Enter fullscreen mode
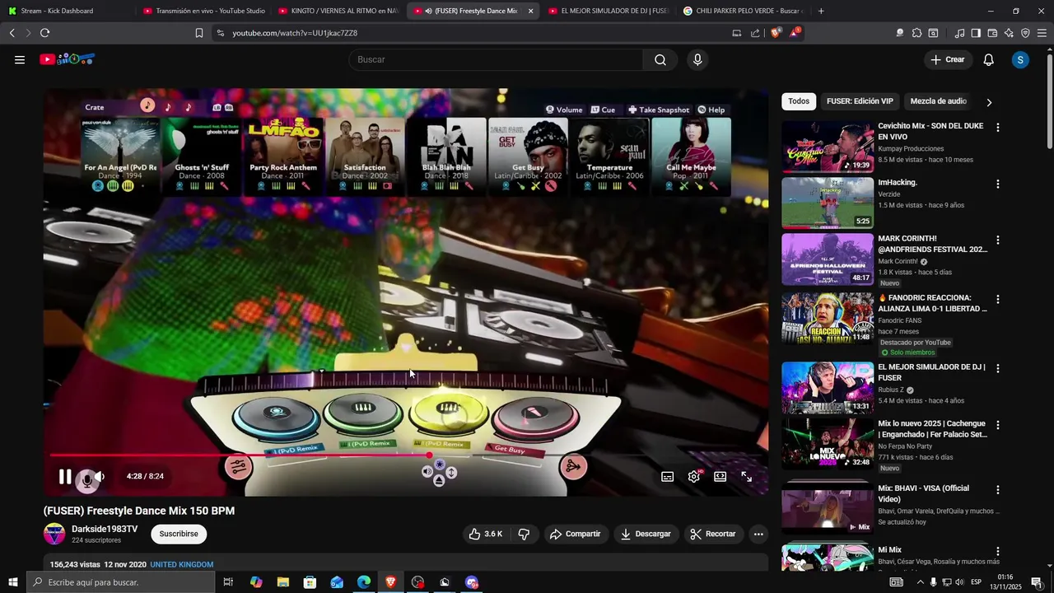 click(x=747, y=476)
